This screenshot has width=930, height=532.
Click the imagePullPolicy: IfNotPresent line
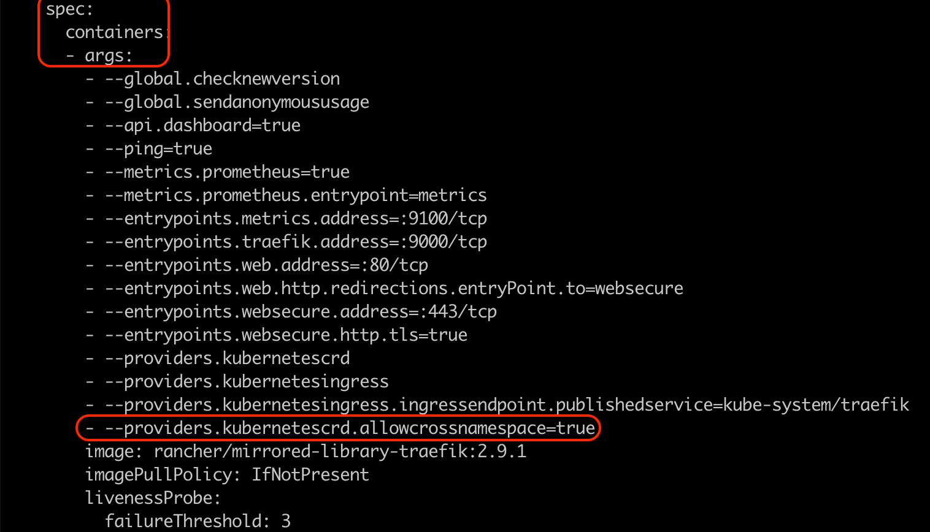click(x=227, y=475)
